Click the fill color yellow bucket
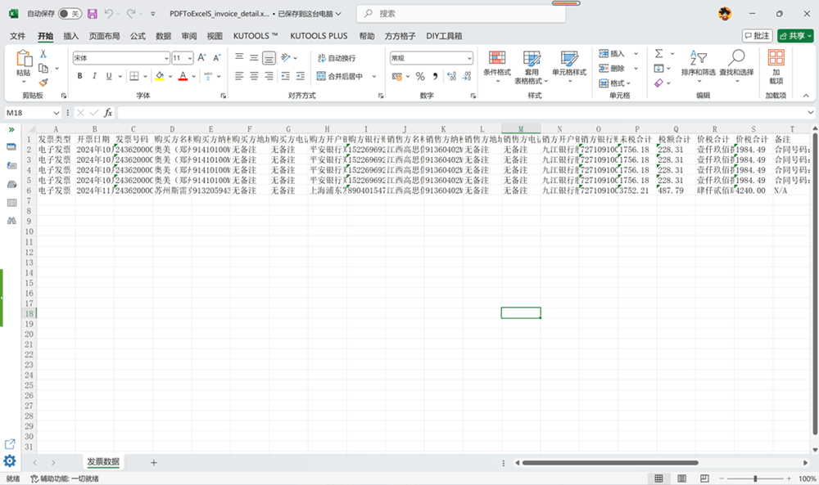Viewport: 819px width, 485px height. click(160, 76)
